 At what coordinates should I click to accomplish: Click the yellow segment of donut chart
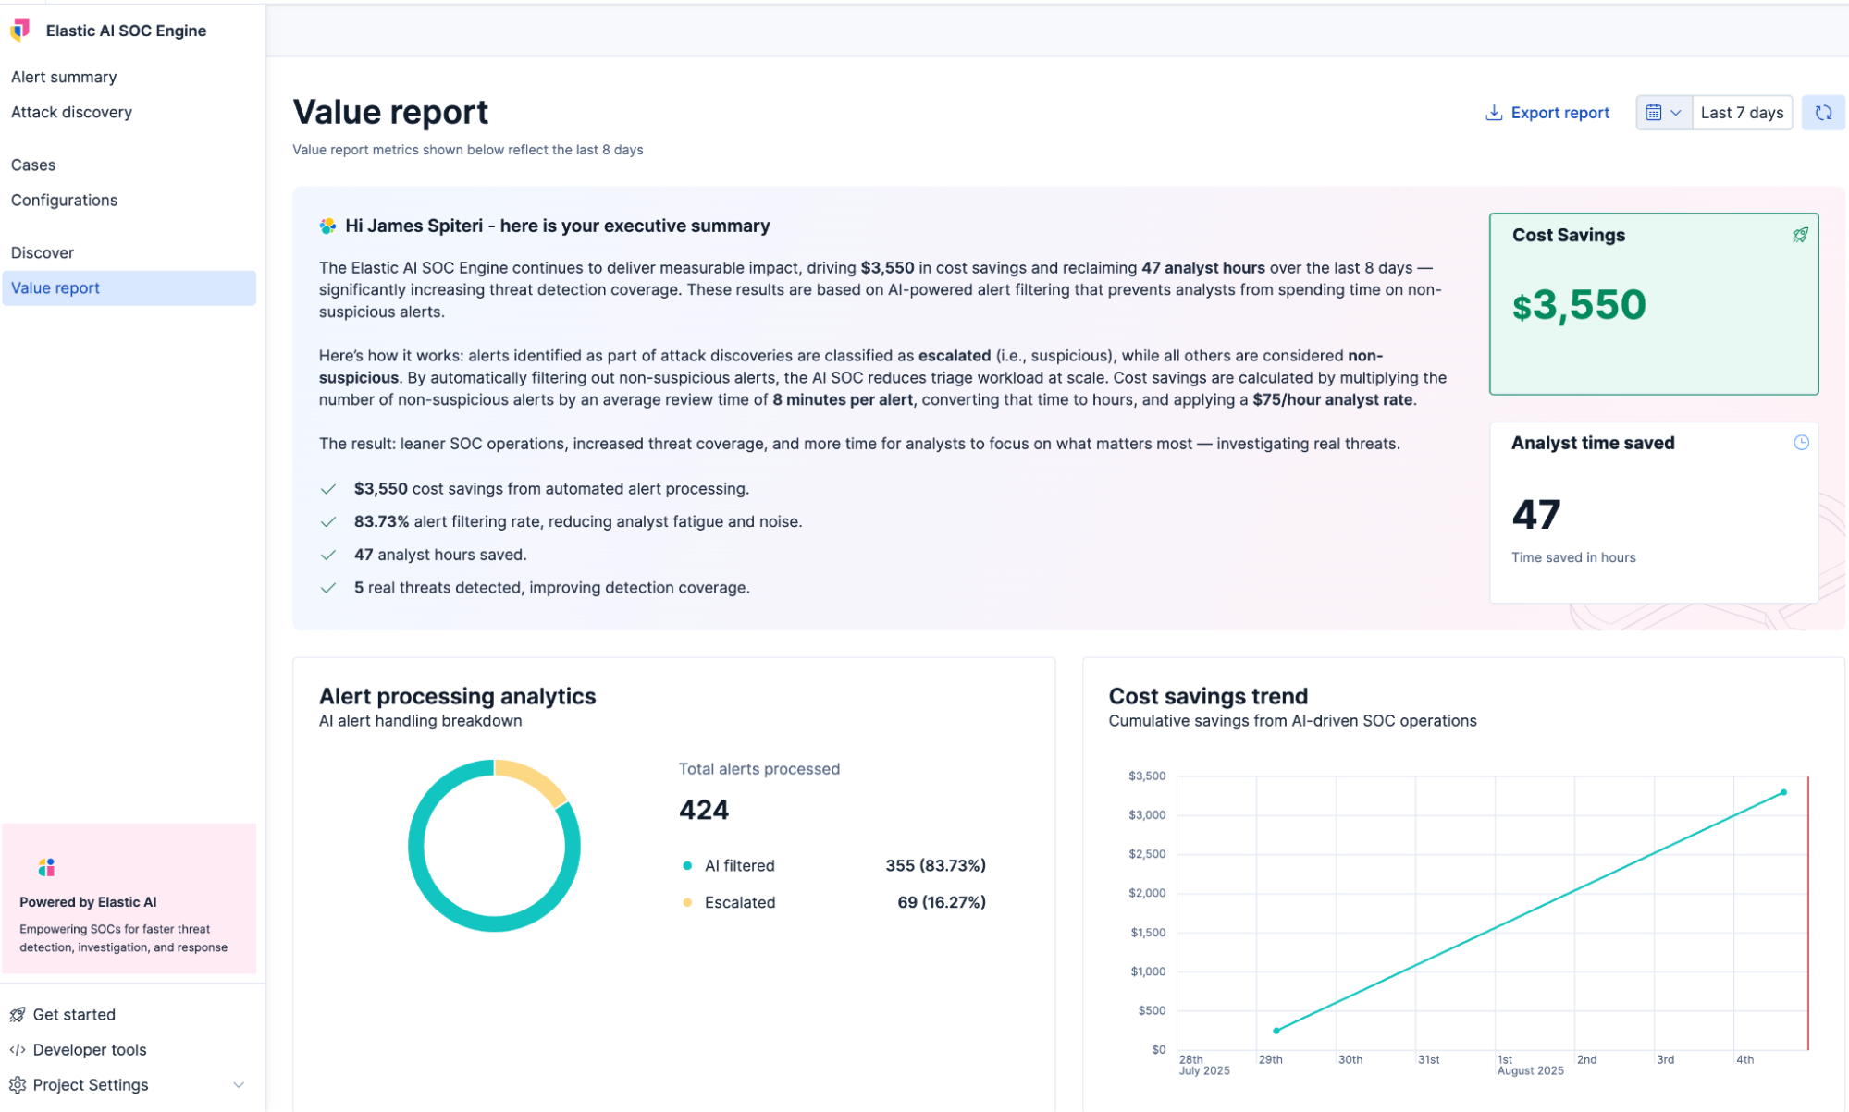(x=535, y=778)
